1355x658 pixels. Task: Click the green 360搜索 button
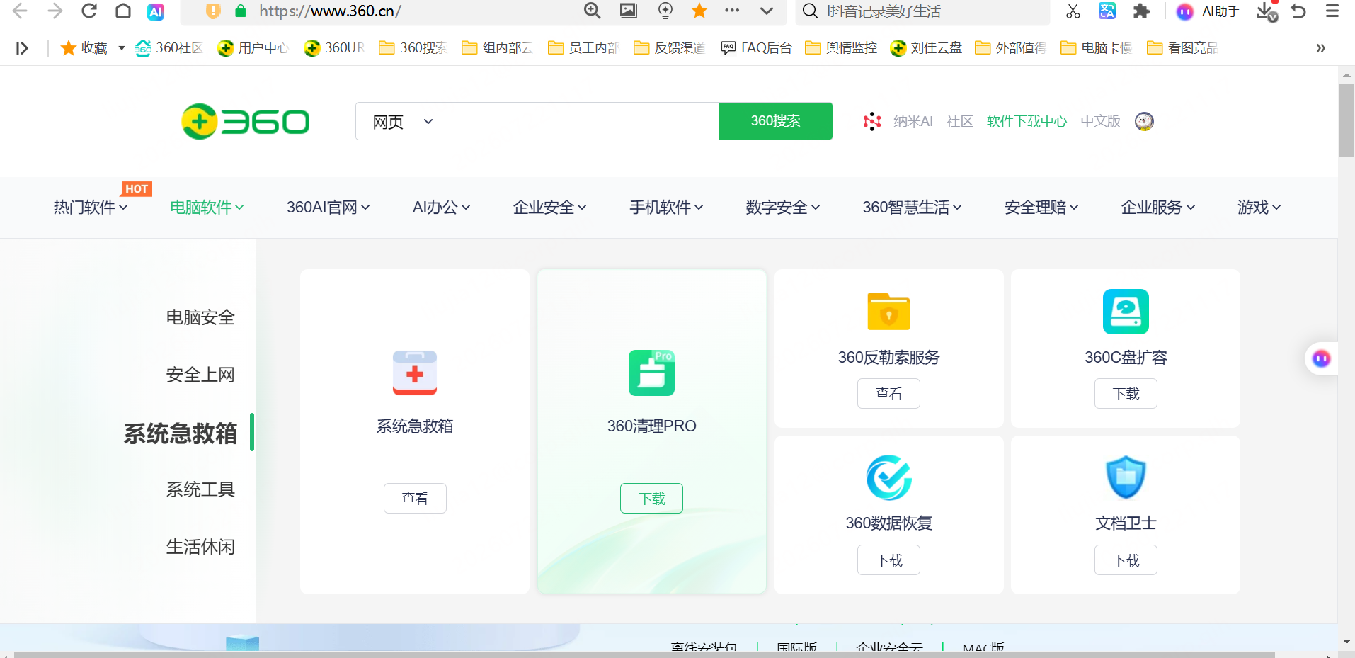click(x=775, y=121)
